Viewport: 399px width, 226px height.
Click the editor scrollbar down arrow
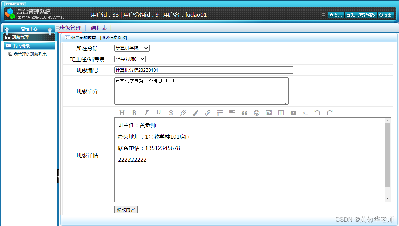[387, 199]
